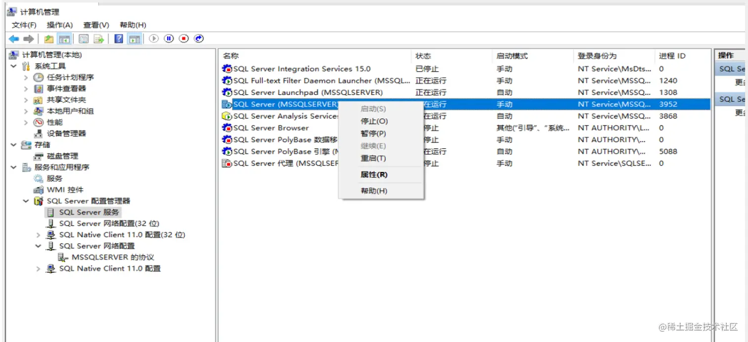The height and width of the screenshot is (342, 748).
Task: Click NT Service\SQLSE... login cell
Action: [614, 164]
